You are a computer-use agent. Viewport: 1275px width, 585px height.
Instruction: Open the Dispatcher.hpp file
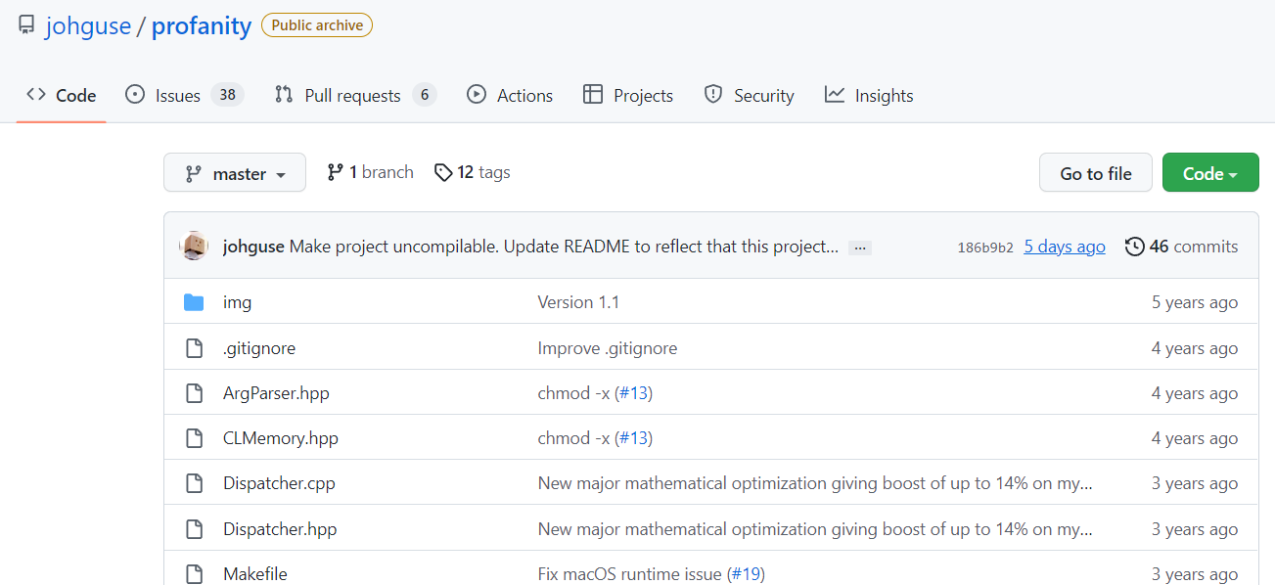coord(280,529)
